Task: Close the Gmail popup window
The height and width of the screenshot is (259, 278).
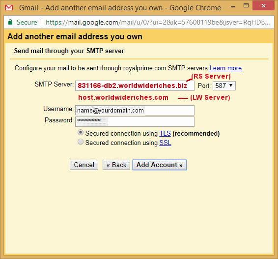Action: click(x=263, y=5)
